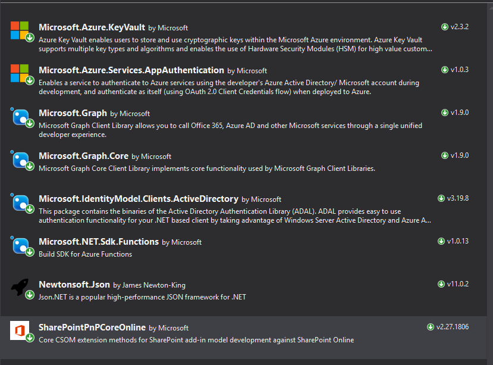Image resolution: width=493 pixels, height=365 pixels.
Task: Click the download arrow next to v2.3.2
Action: pyautogui.click(x=444, y=27)
